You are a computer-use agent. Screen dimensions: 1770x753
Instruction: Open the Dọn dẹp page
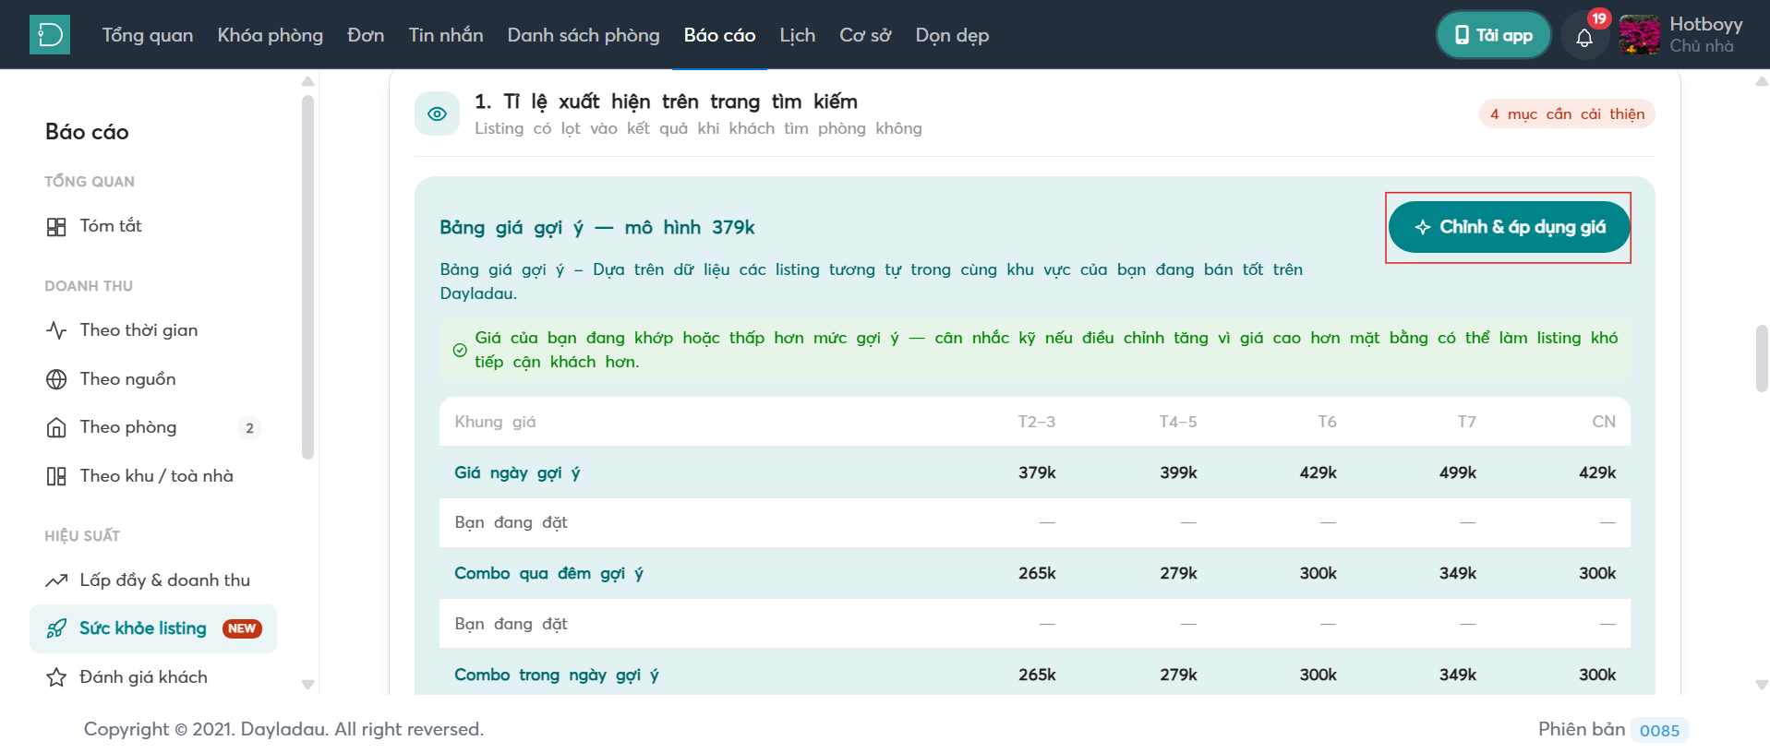click(952, 35)
